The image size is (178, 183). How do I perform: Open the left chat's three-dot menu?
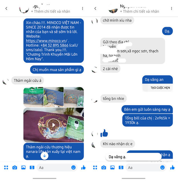tap(82, 8)
